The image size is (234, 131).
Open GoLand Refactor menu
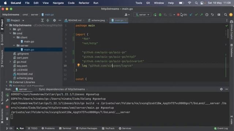click(x=84, y=3)
